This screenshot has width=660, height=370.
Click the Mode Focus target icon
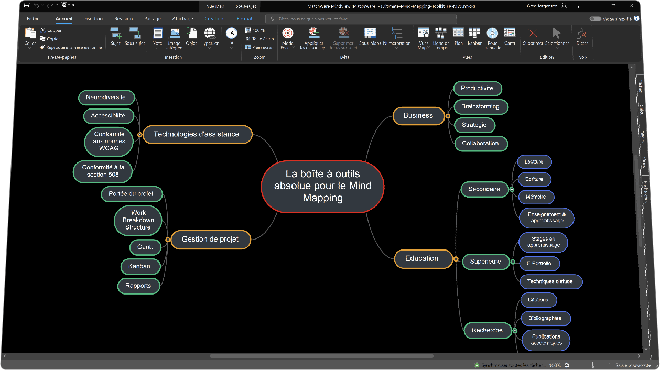tap(287, 33)
